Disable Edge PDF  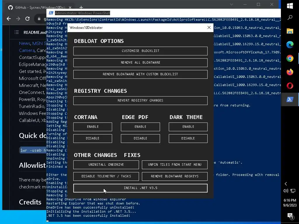click(x=140, y=138)
